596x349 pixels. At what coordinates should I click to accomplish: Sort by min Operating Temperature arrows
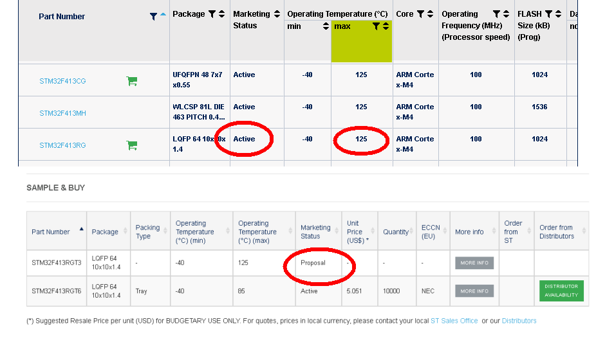tap(325, 26)
